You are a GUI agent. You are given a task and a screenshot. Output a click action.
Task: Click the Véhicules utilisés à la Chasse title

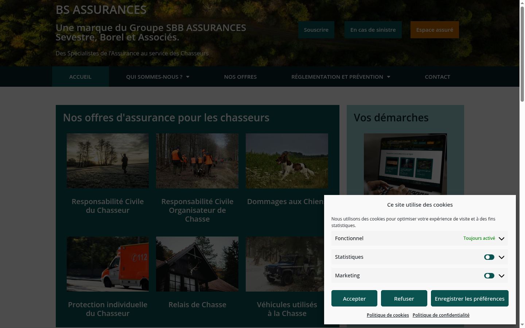click(x=287, y=309)
